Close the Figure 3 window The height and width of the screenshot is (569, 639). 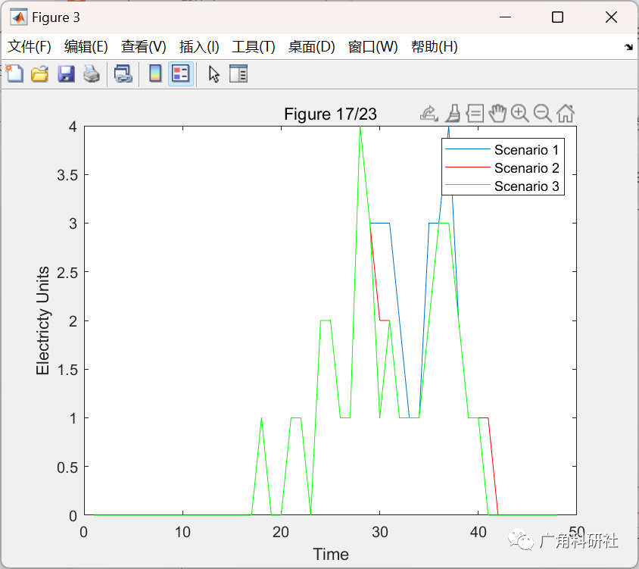point(611,17)
